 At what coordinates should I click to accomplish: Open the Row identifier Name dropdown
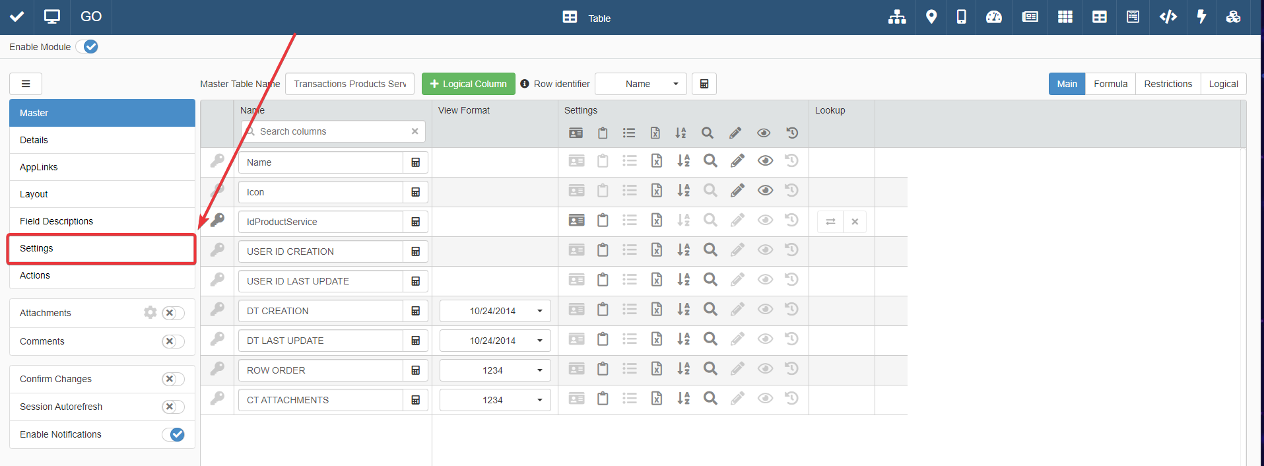click(x=640, y=84)
